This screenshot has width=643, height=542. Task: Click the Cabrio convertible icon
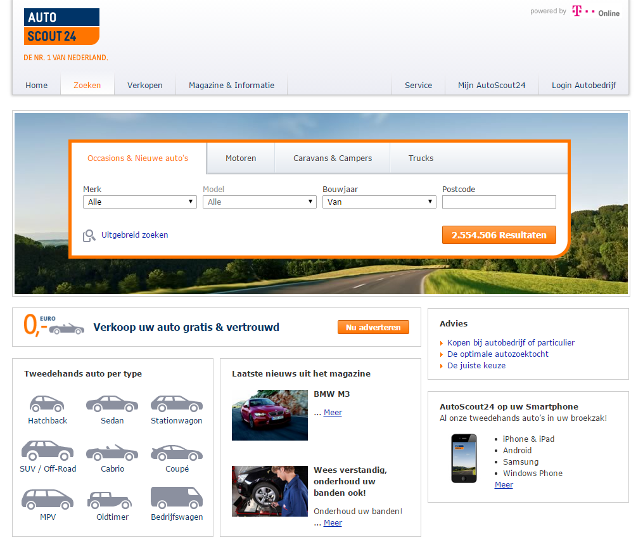click(x=112, y=453)
